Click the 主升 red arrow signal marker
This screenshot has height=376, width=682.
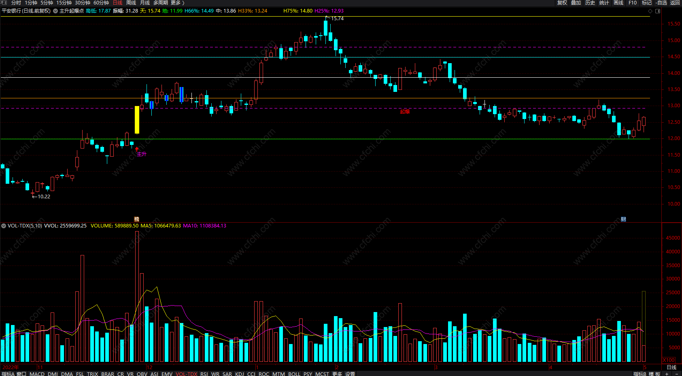point(137,149)
